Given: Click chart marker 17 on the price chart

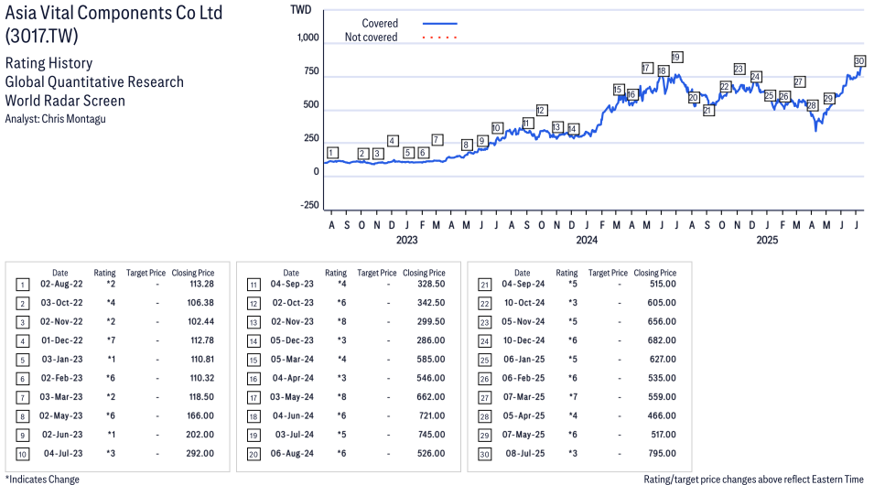Looking at the screenshot, I should click(x=647, y=68).
